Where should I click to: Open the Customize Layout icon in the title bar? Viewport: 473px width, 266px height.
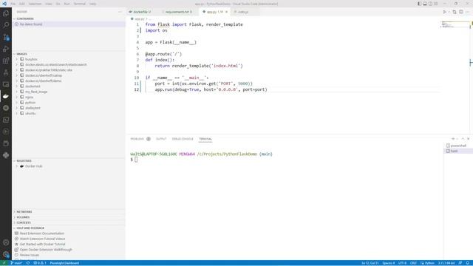435,4
